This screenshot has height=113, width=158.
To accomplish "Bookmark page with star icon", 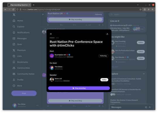I will (140, 9).
